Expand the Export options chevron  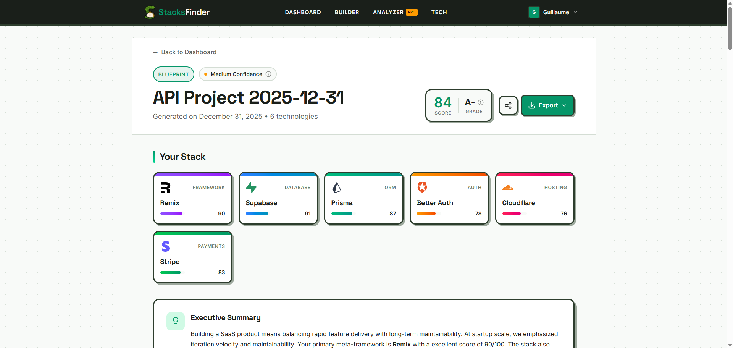point(564,105)
